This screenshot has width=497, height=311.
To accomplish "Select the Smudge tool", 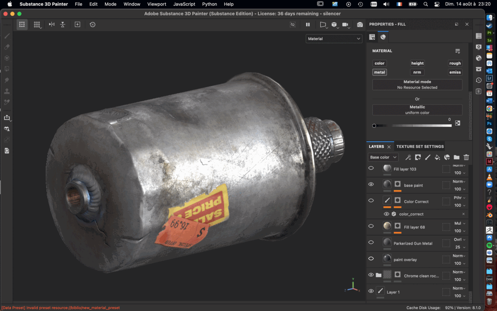I will pyautogui.click(x=6, y=80).
